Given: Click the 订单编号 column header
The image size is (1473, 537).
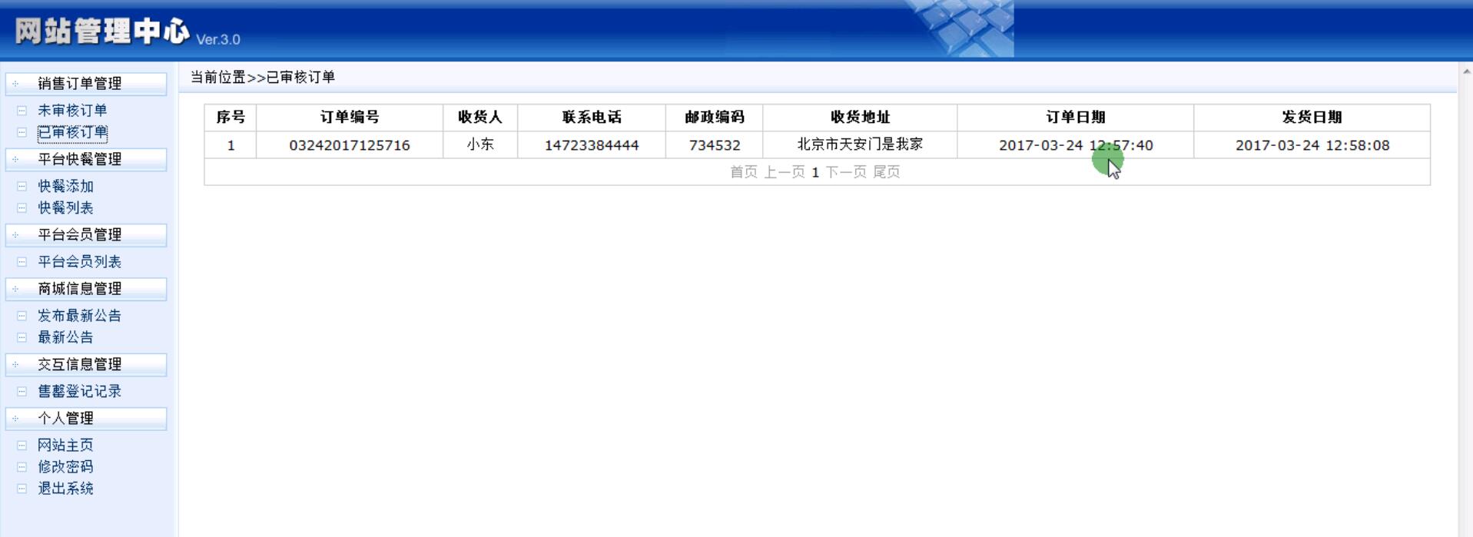Looking at the screenshot, I should [350, 118].
